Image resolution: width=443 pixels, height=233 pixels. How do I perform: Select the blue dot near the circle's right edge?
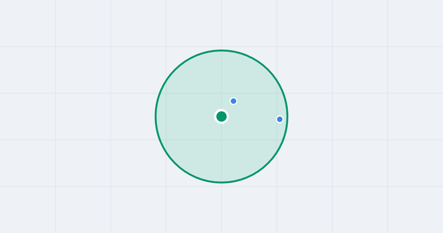tap(279, 119)
